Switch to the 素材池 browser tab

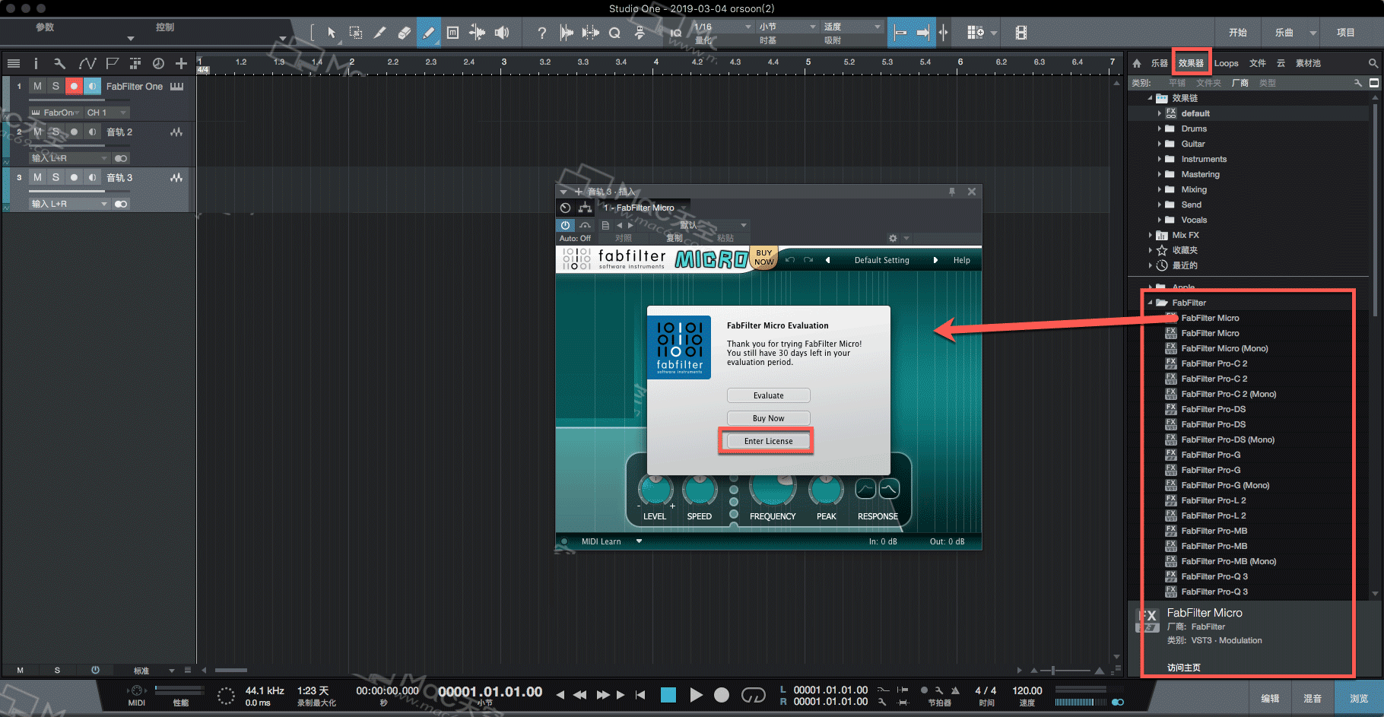(1308, 63)
